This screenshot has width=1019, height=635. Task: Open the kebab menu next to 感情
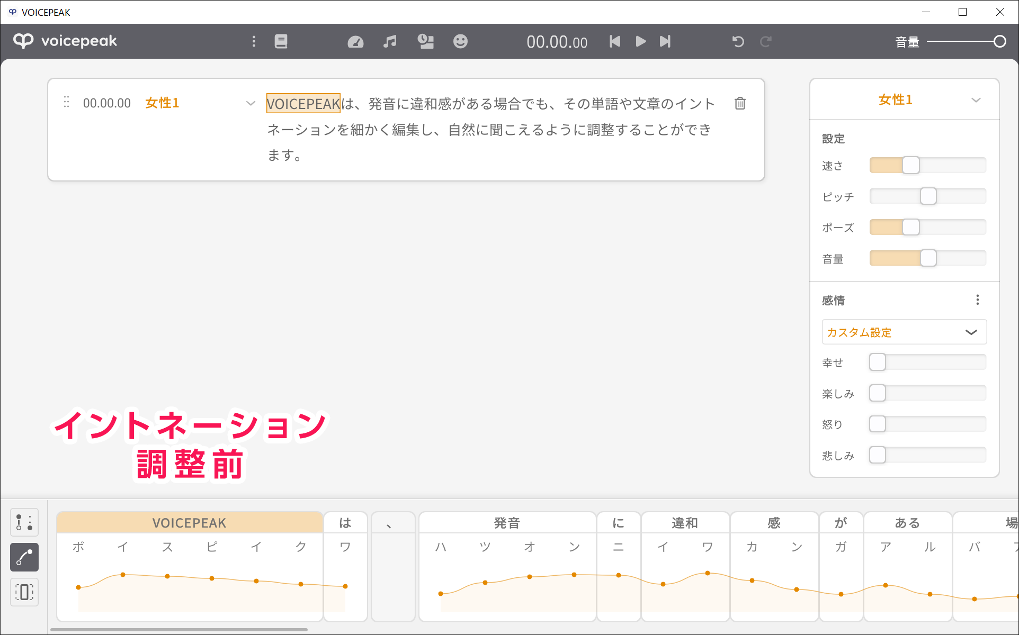(x=978, y=300)
